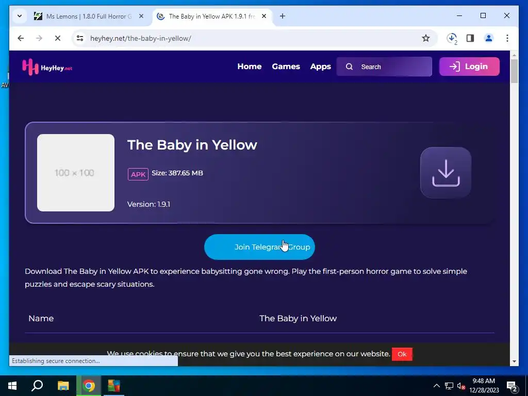Click scrollbar down arrow

pos(514,361)
